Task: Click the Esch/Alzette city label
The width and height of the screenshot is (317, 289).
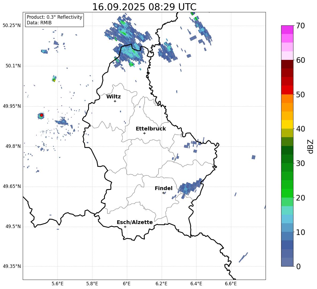Action: click(x=135, y=222)
